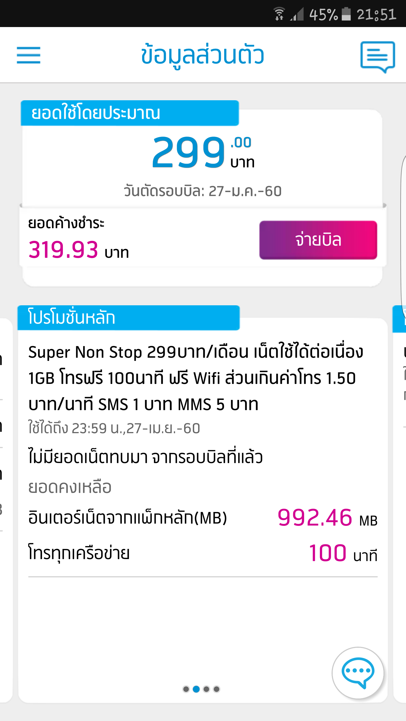Tap the 992.46 MB internet remaining value
The image size is (406, 721).
327,518
